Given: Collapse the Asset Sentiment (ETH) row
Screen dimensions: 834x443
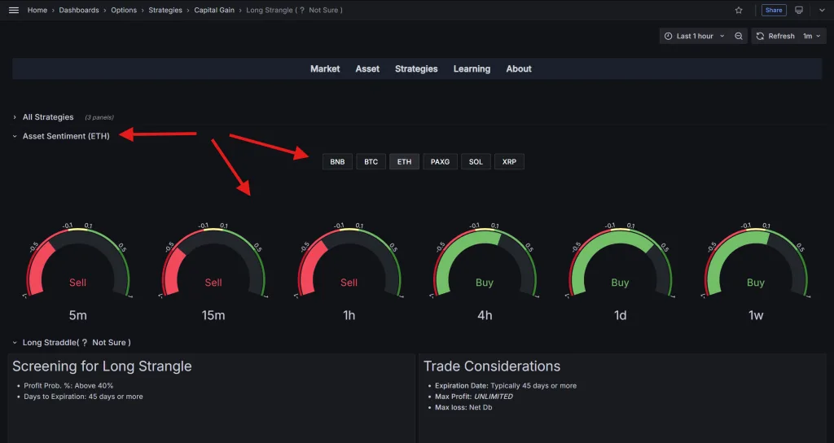Looking at the screenshot, I should coord(66,136).
